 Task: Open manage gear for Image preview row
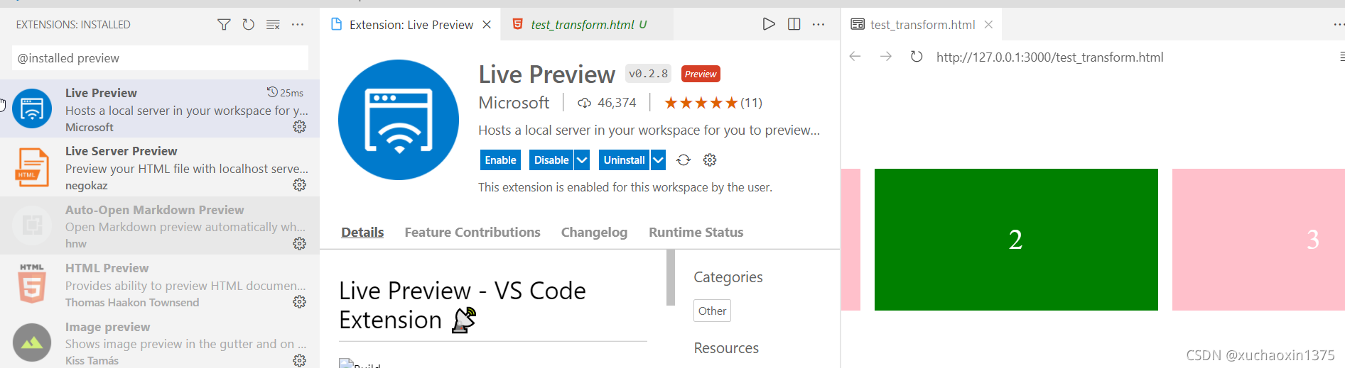pyautogui.click(x=300, y=359)
